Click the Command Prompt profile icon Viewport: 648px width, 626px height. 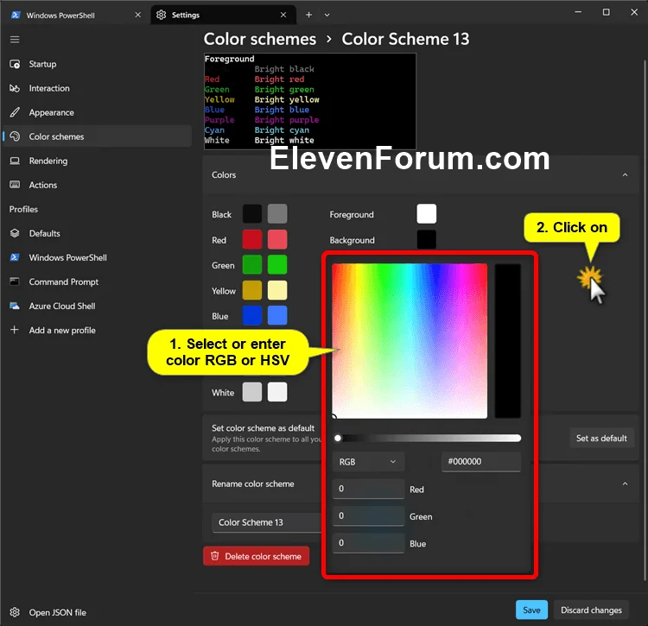tap(15, 281)
